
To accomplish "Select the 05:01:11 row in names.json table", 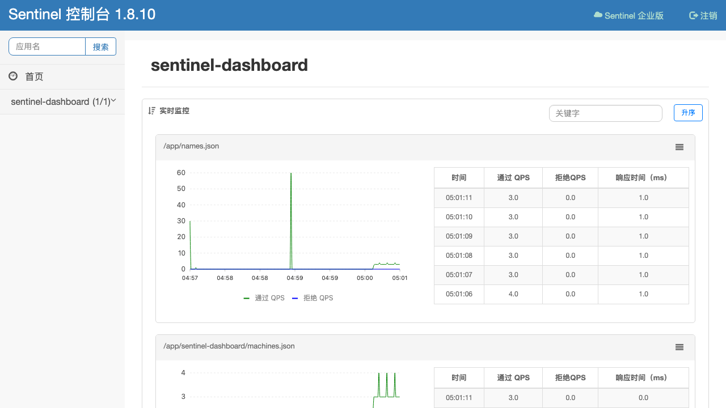I will coord(562,198).
